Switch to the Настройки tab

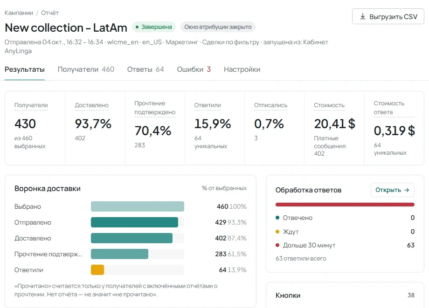pos(242,69)
